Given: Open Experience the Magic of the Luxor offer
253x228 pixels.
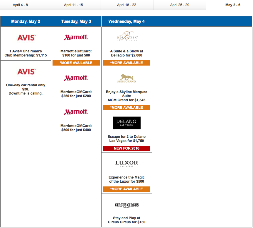Looking at the screenshot, I should point(127,179).
